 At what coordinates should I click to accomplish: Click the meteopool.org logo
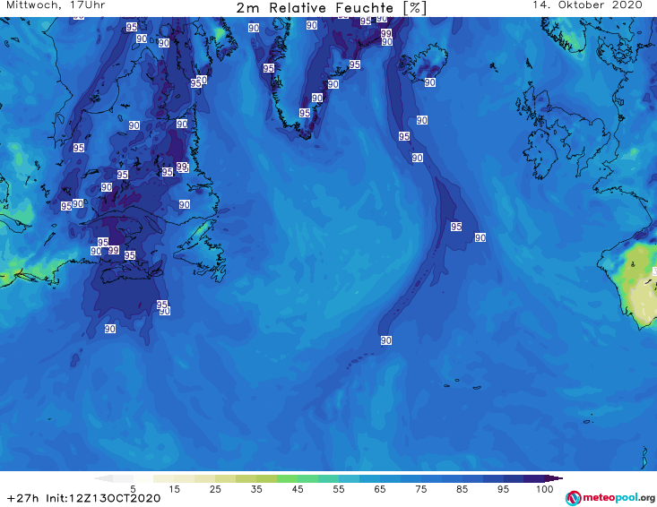pos(609,498)
